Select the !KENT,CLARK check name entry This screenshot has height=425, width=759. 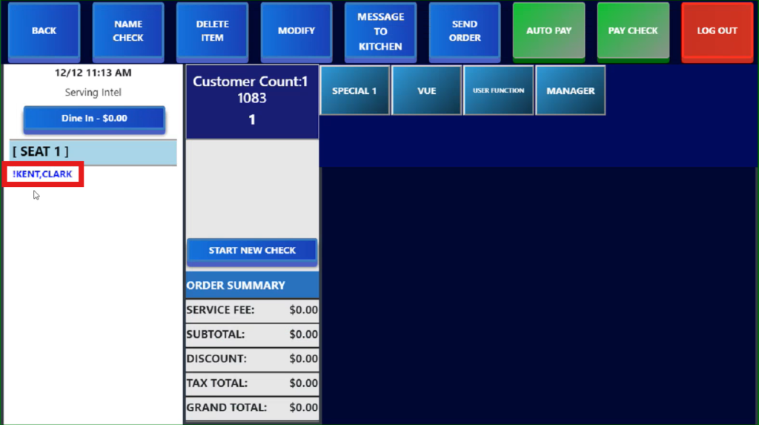(43, 174)
